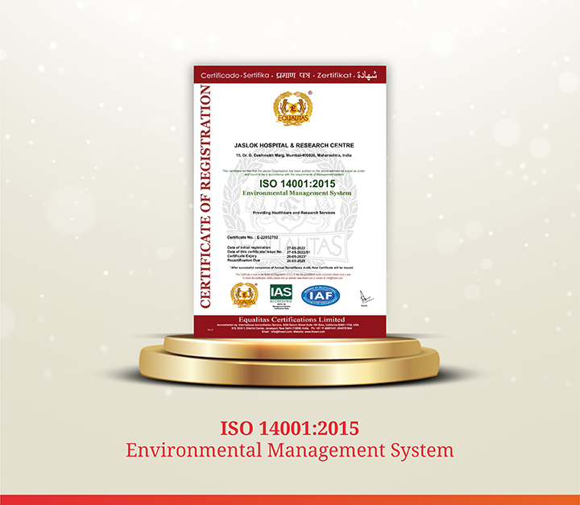The height and width of the screenshot is (505, 580).
Task: Click the director's signature on the certificate
Action: [x=366, y=298]
